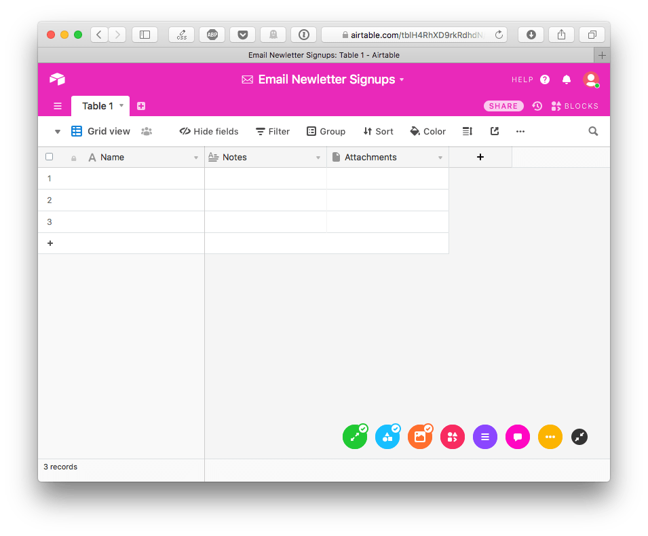This screenshot has height=536, width=648.
Task: Open the user account avatar
Action: [591, 79]
